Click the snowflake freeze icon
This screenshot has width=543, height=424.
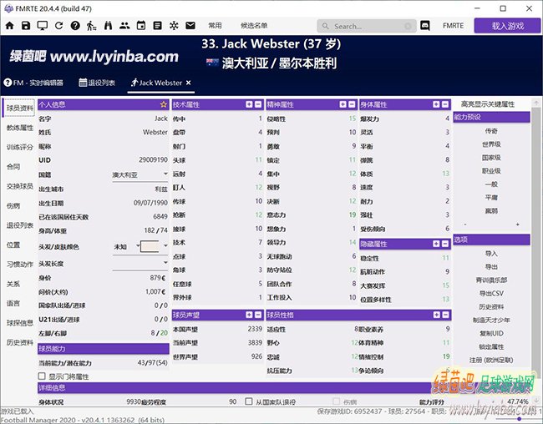174,26
